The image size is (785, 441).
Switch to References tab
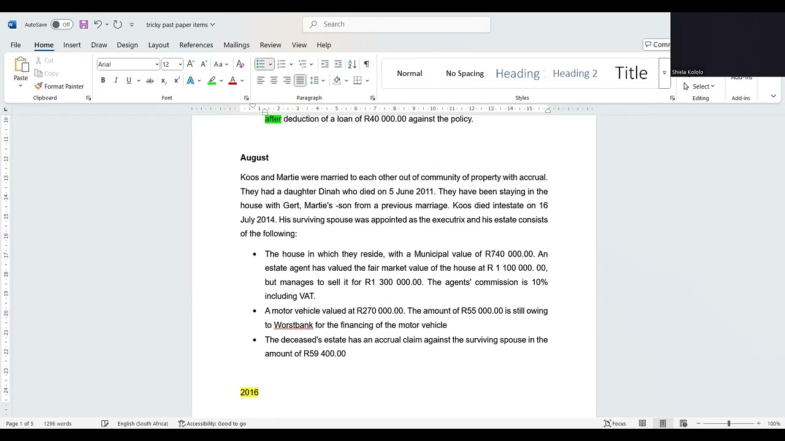click(x=196, y=45)
